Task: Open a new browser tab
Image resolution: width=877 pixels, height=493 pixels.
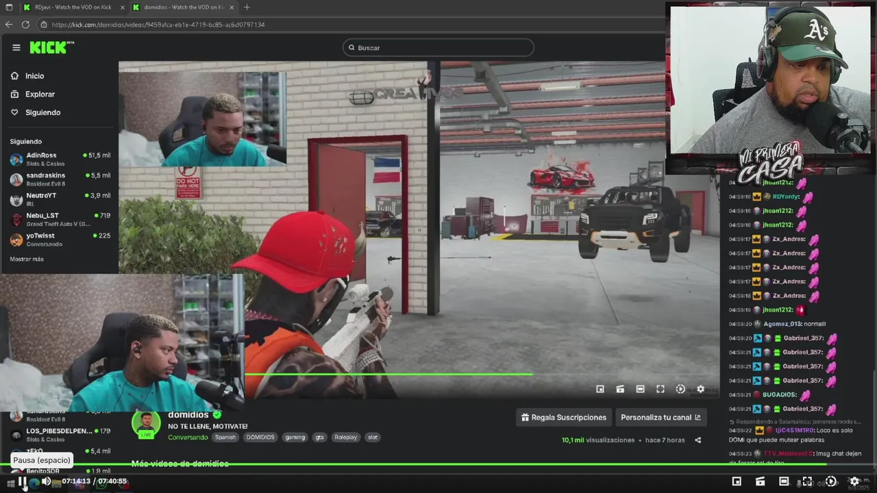Action: click(x=247, y=8)
